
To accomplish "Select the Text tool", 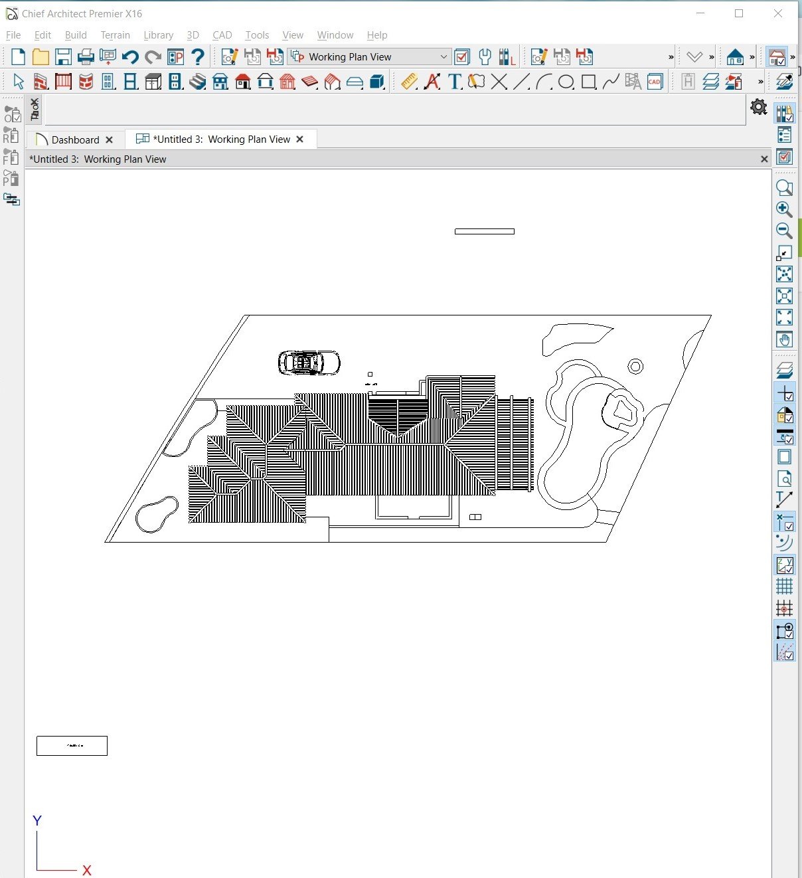I will click(455, 82).
